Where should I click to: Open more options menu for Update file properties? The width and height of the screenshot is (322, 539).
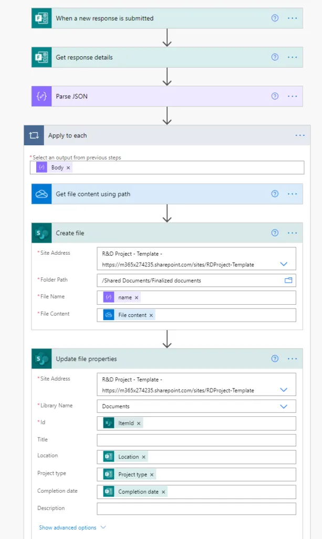coord(293,359)
